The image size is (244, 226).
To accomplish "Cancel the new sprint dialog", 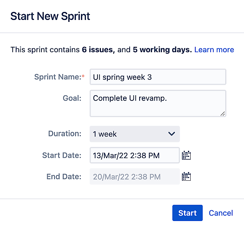I will click(221, 213).
